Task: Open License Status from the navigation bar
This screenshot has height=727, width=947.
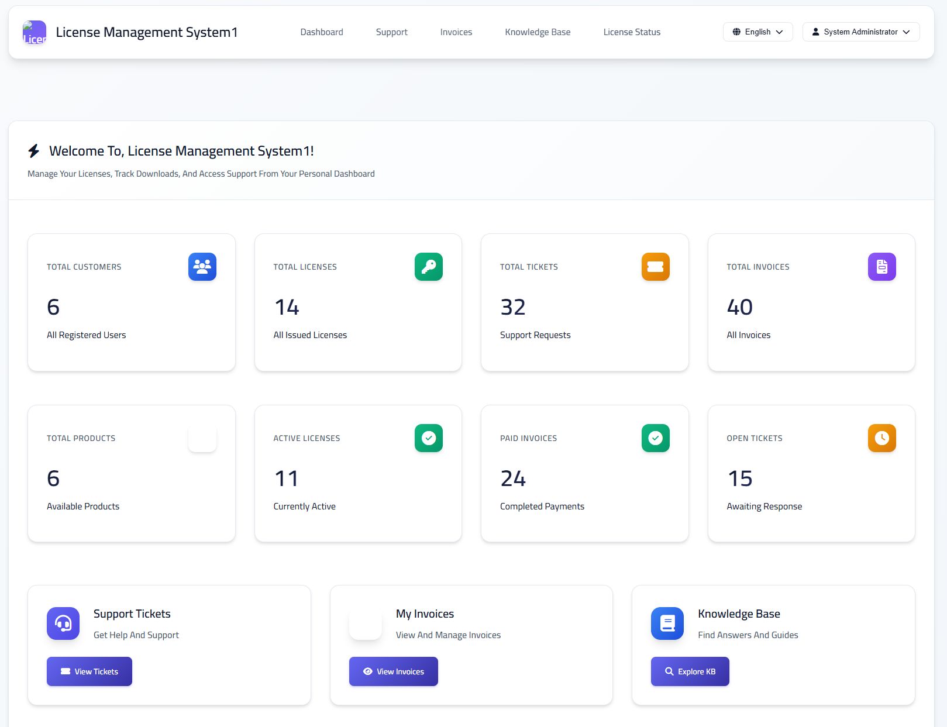Action: click(632, 32)
